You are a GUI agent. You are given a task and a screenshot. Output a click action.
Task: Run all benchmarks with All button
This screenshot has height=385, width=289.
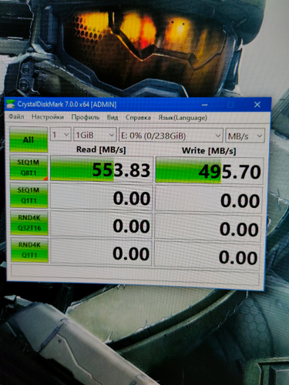point(29,139)
